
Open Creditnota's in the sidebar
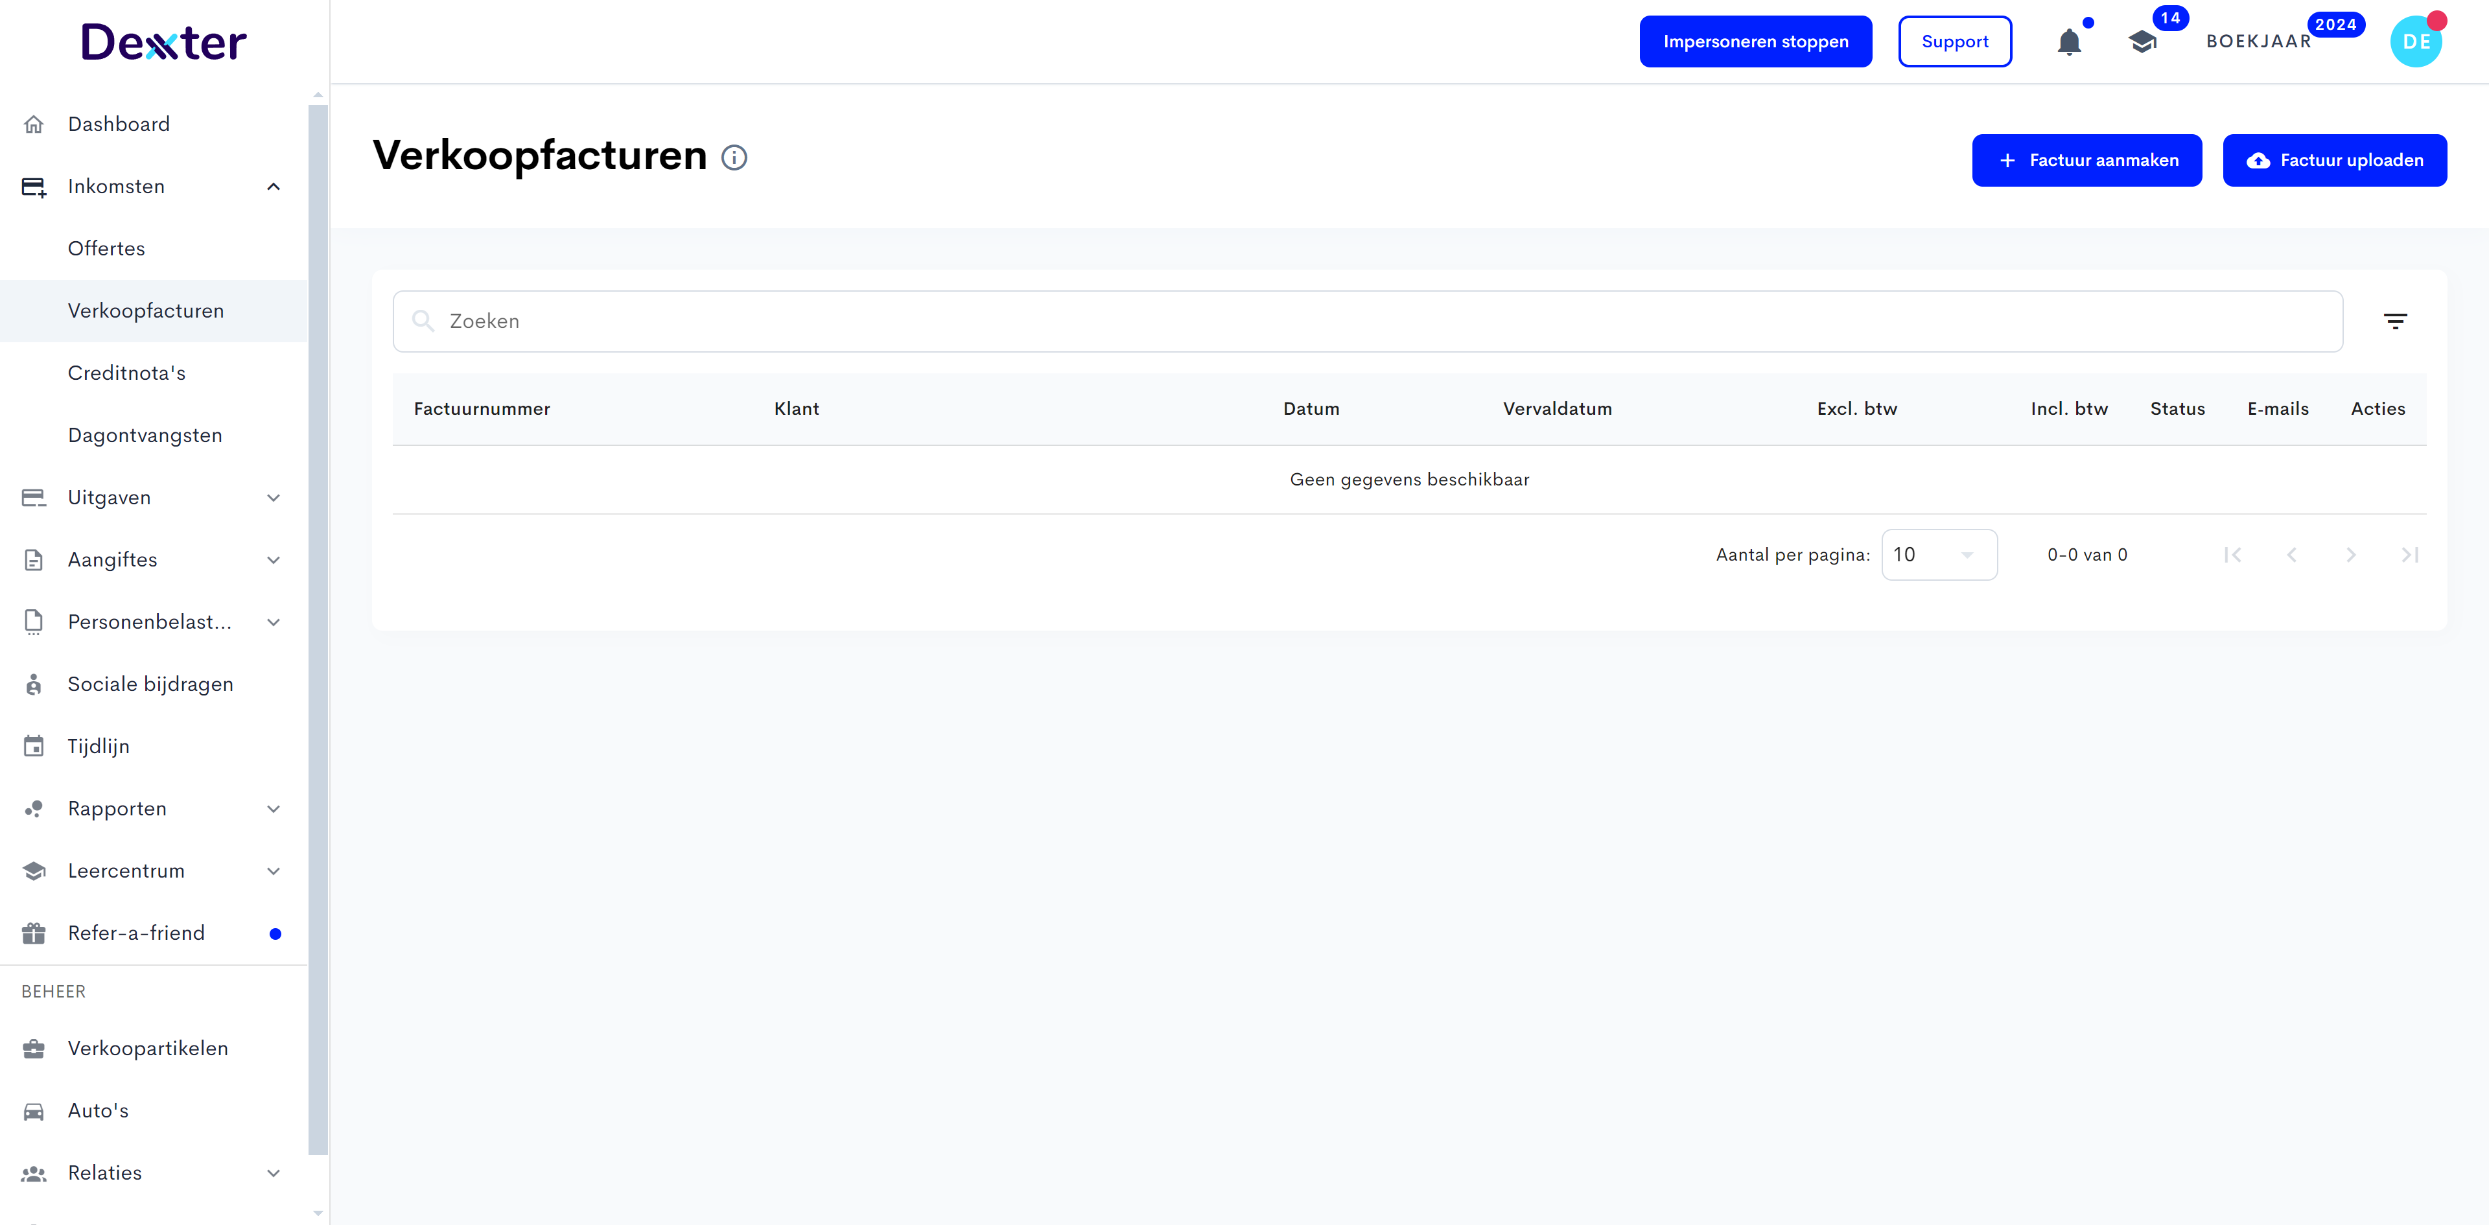(x=126, y=373)
